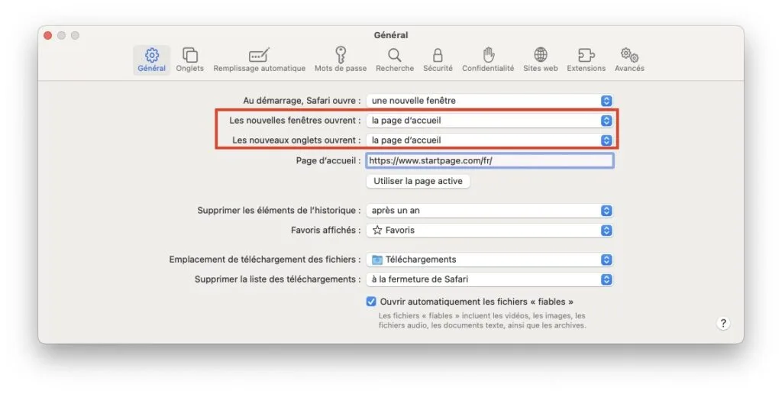Open history removal 'après un an' dropdown
782x394 pixels.
point(490,211)
